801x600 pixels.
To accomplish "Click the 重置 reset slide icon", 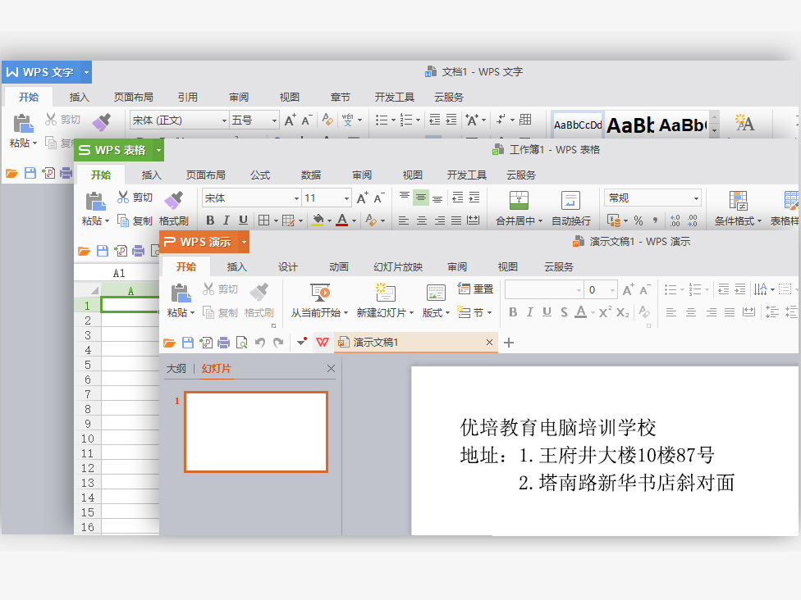I will 465,289.
